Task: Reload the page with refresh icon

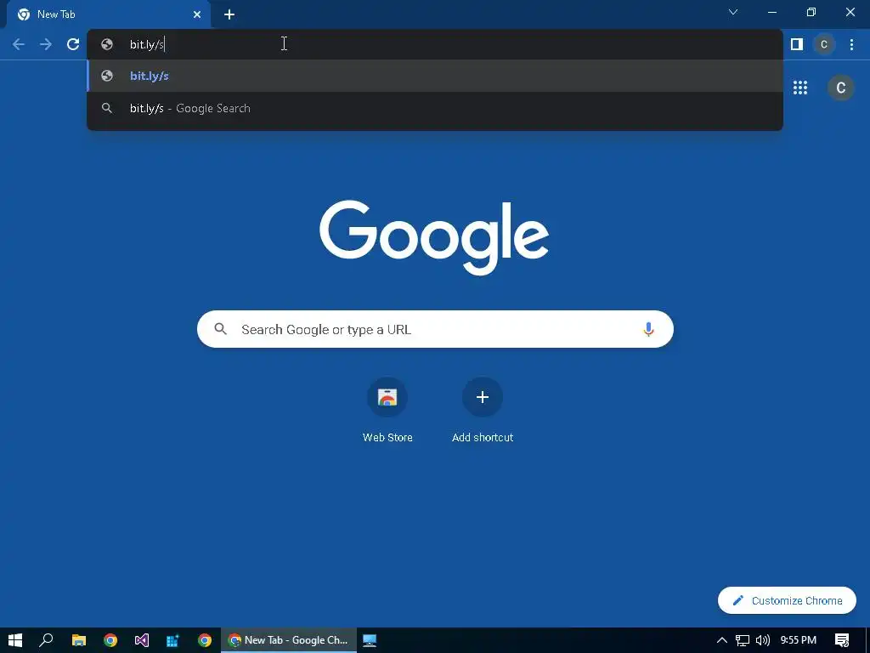Action: pyautogui.click(x=73, y=44)
